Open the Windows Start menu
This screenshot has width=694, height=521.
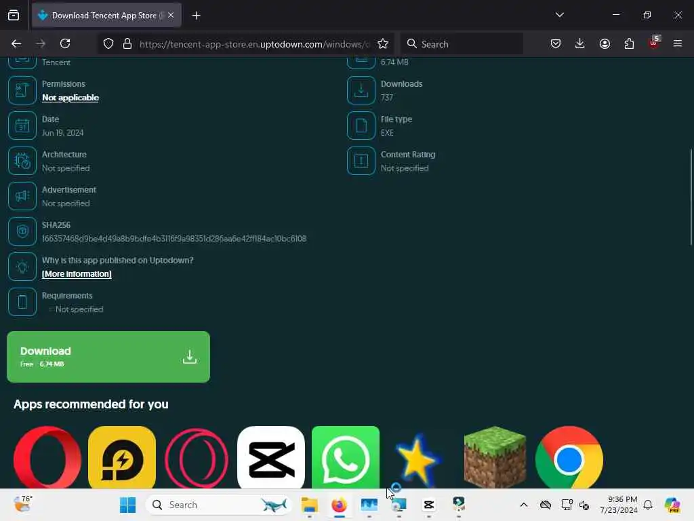(128, 505)
